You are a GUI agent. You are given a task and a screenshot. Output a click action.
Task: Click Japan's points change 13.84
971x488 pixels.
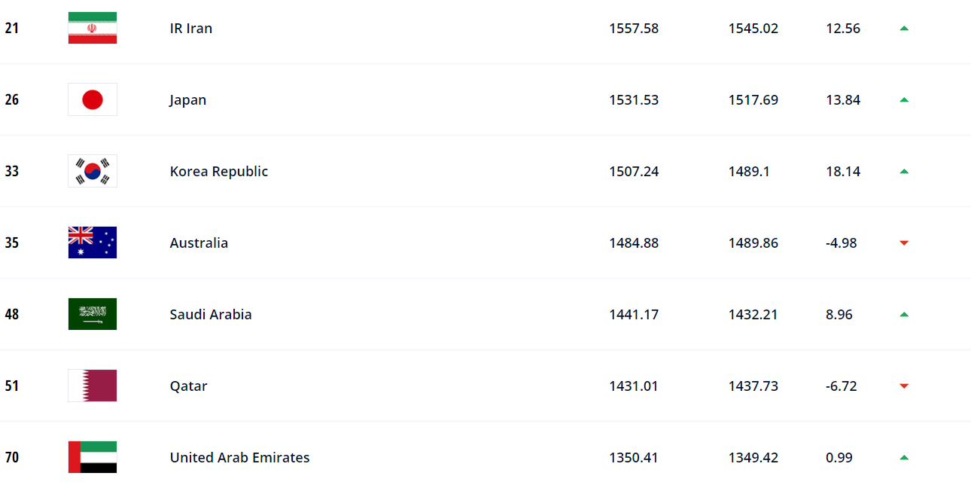tap(843, 99)
